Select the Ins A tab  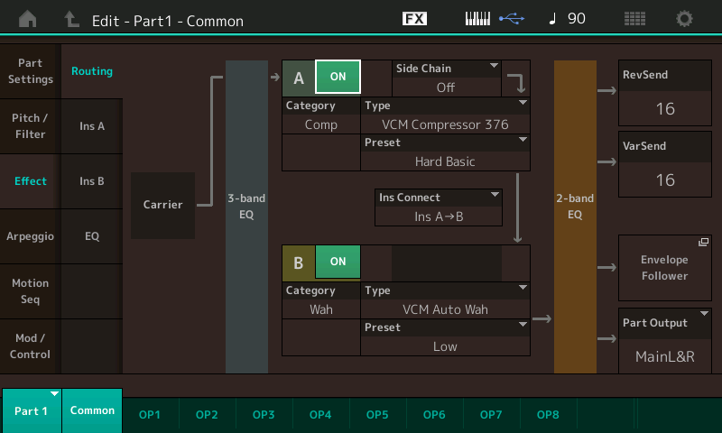[92, 126]
